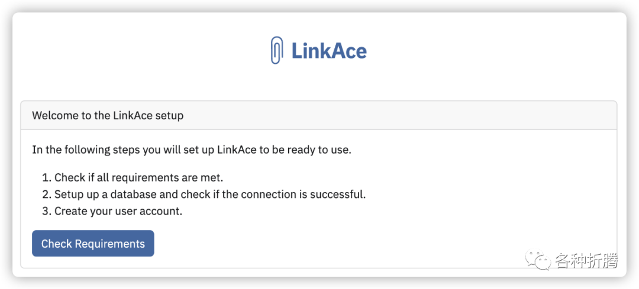
Task: Click the "Create your user account" step
Action: coord(118,211)
